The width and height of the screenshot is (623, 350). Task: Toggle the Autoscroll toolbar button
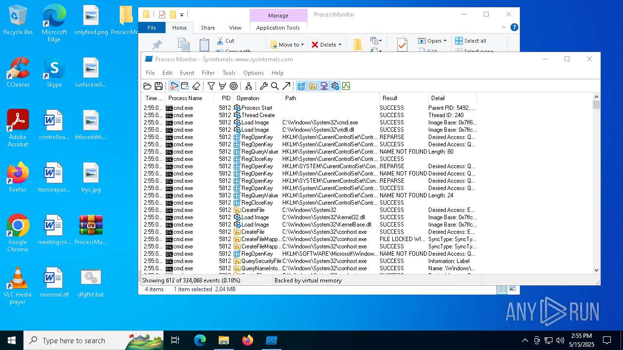(185, 86)
